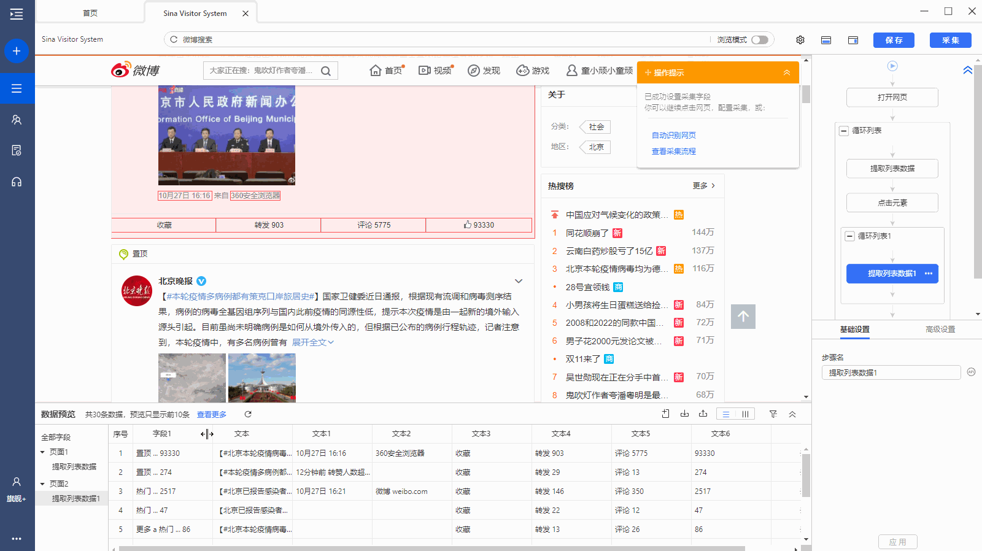Viewport: 982px width, 551px height.
Task: Click the 步骤名 input field
Action: click(891, 372)
